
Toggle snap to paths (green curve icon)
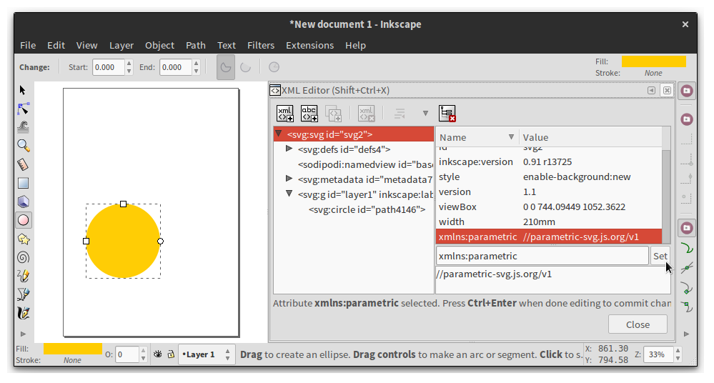[x=687, y=248]
